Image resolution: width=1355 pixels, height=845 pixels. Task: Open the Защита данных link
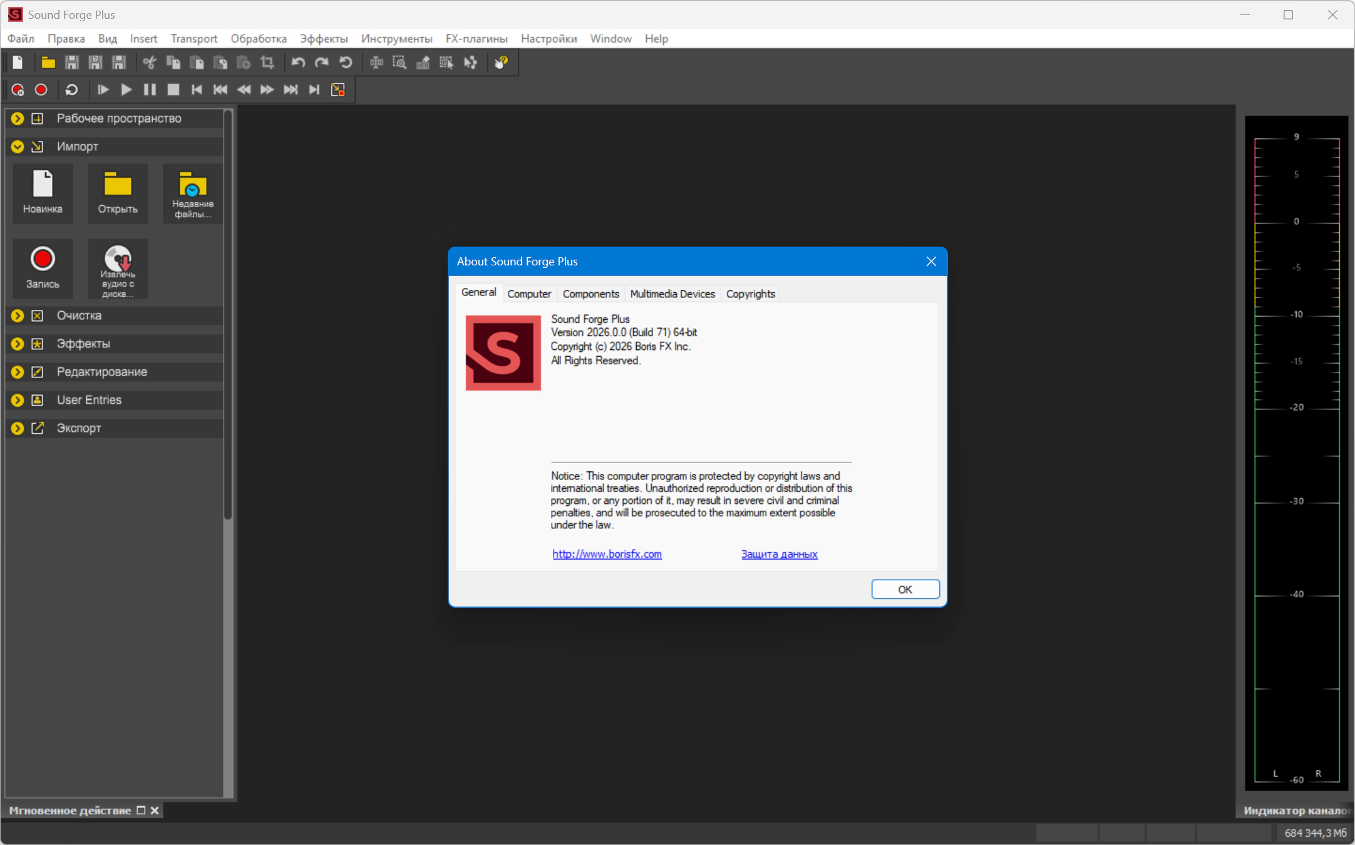780,555
